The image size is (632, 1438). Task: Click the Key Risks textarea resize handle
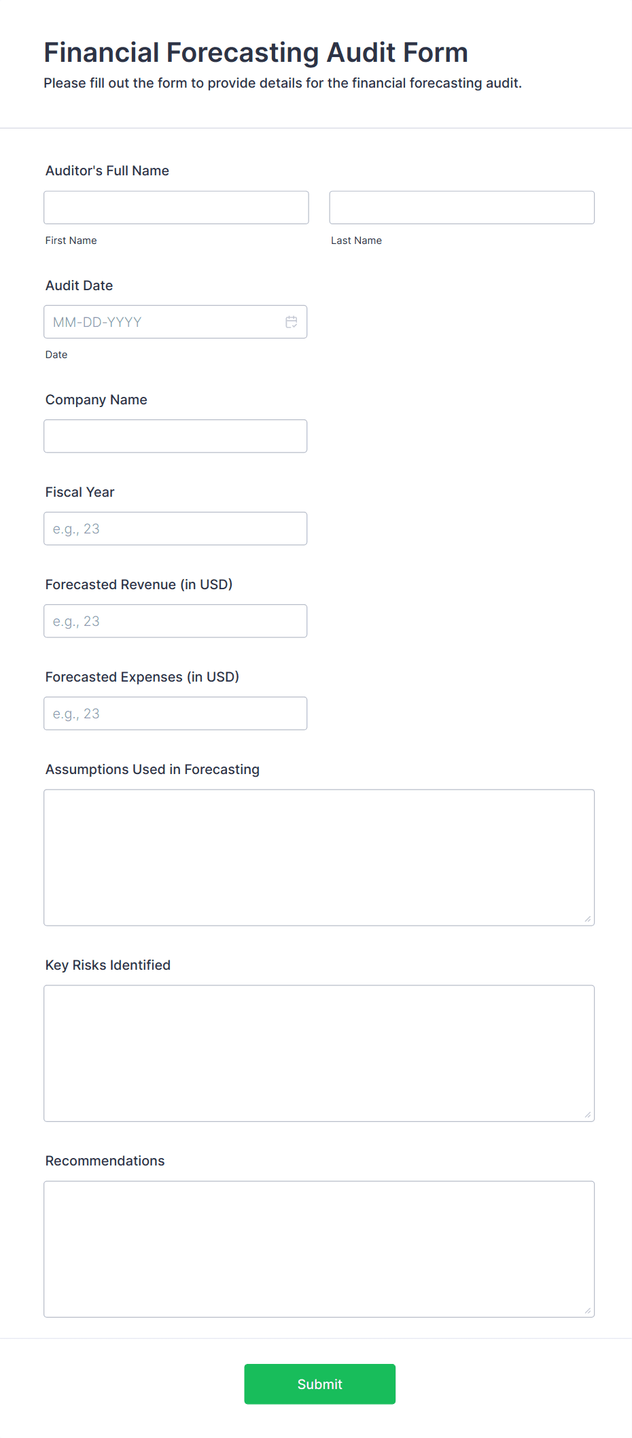(x=587, y=1115)
